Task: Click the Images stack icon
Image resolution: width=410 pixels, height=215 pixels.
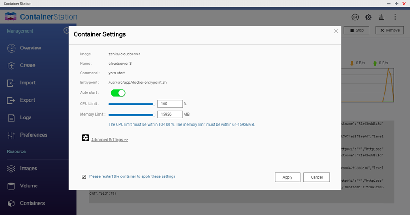Action: coord(11,169)
